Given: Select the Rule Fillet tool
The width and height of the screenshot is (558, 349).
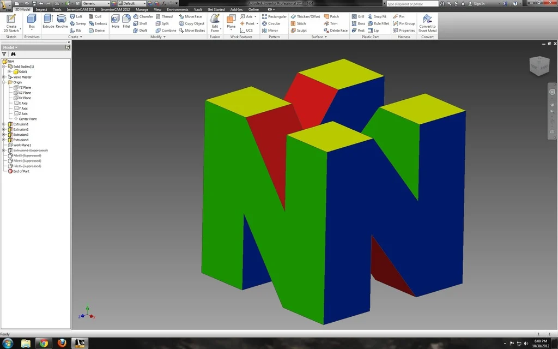Looking at the screenshot, I should pyautogui.click(x=378, y=23).
